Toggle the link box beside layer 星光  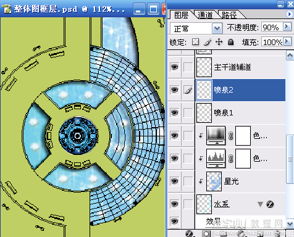tap(188, 181)
